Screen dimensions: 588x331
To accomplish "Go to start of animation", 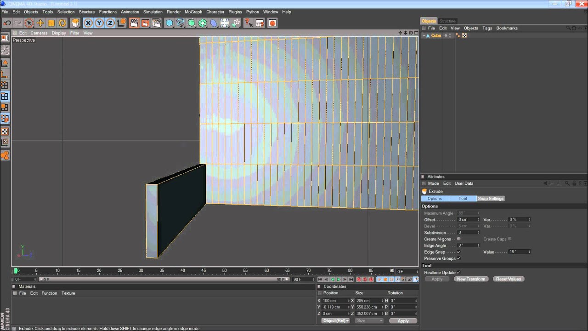I will coord(320,279).
